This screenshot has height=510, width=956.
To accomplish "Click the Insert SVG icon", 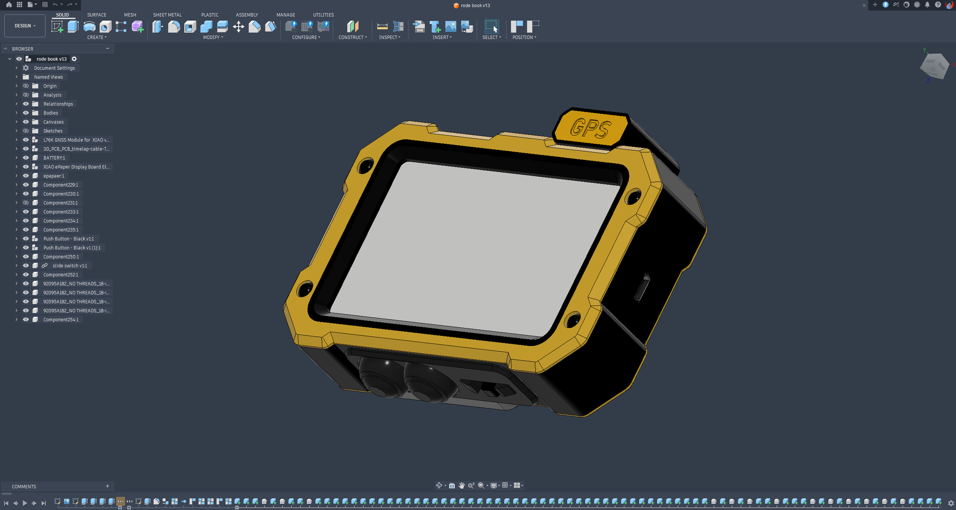I will pyautogui.click(x=419, y=27).
